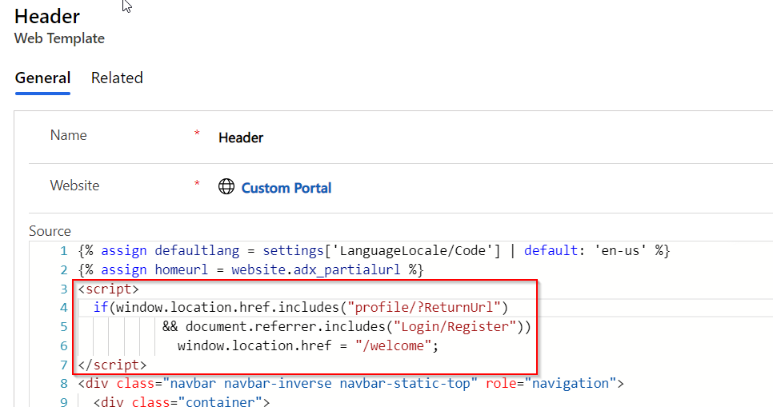Click line number 6 in the gutter

tap(63, 346)
